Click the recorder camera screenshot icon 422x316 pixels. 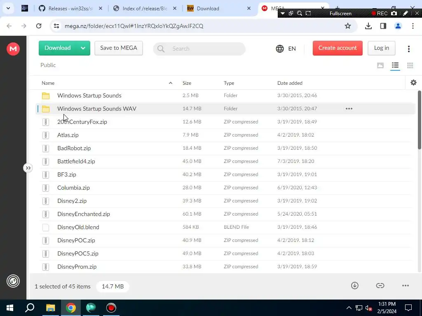tap(394, 14)
